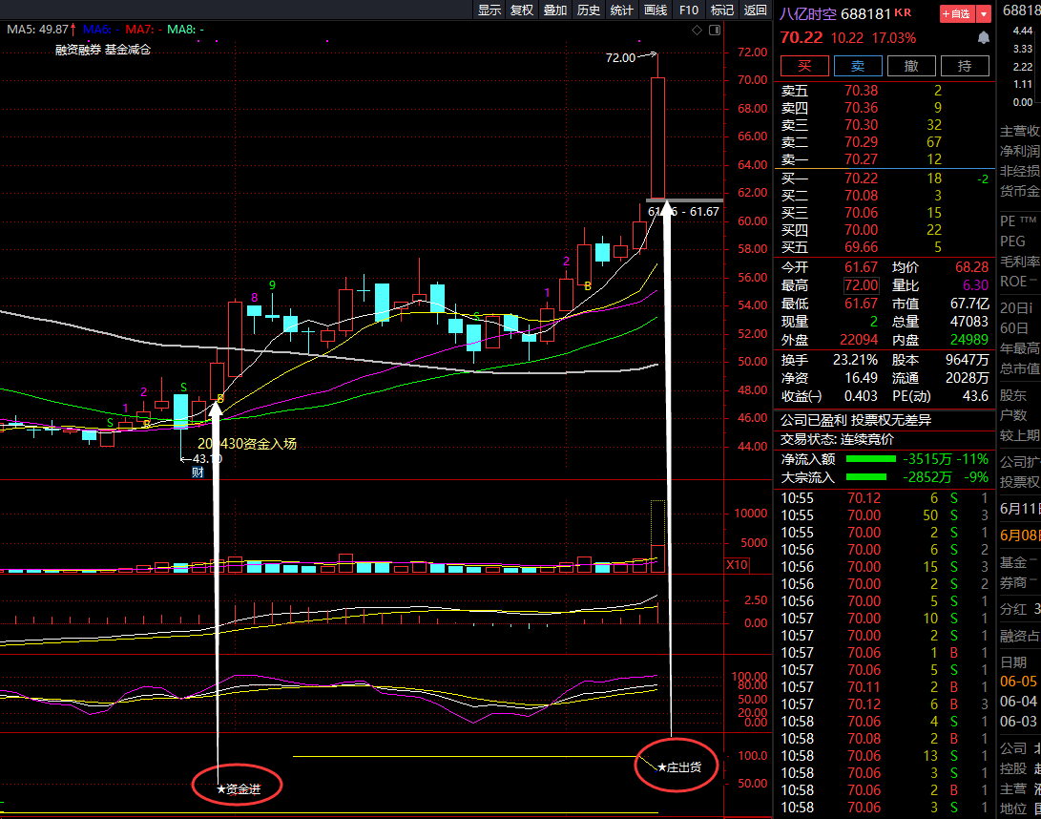Image resolution: width=1041 pixels, height=819 pixels.
Task: Click the 公司已盈利 投票权无差异 text
Action: (856, 420)
